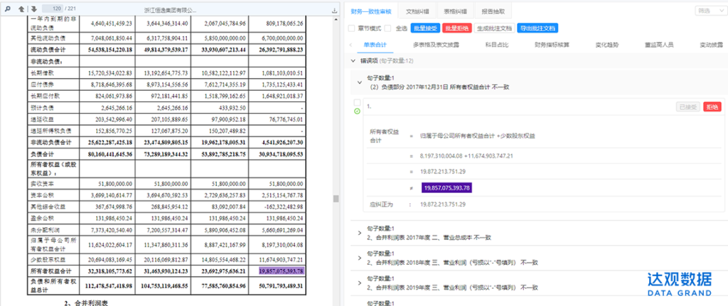Go to previous page with up arrow
728x306 pixels.
[21, 9]
